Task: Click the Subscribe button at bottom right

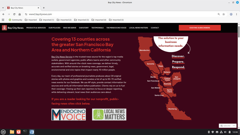Action: [x=225, y=126]
